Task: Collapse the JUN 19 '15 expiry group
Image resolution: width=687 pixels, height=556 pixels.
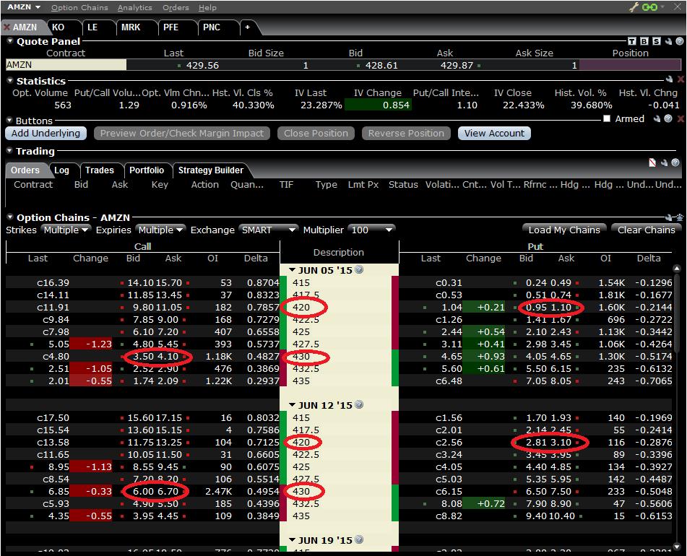Action: point(293,539)
